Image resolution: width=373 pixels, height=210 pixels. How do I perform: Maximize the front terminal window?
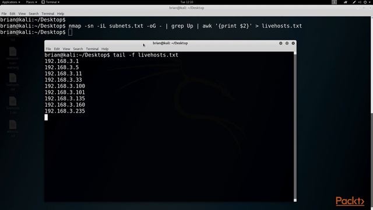coord(287,43)
